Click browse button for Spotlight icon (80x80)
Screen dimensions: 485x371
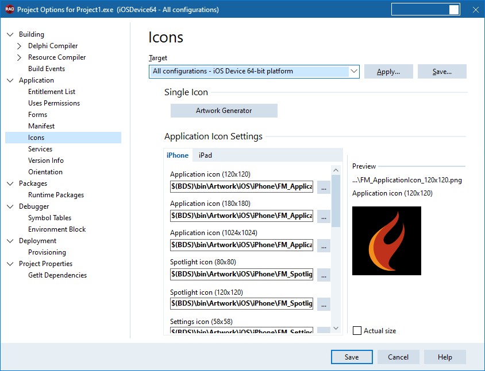coord(324,275)
